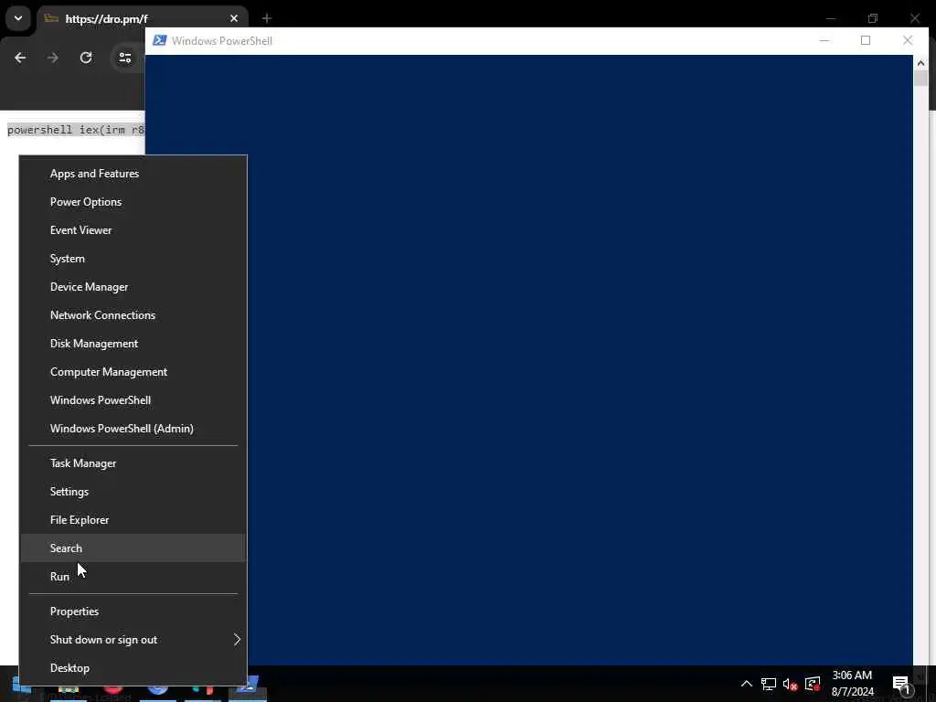The height and width of the screenshot is (702, 936).
Task: Go back in the browser
Action: [x=20, y=58]
